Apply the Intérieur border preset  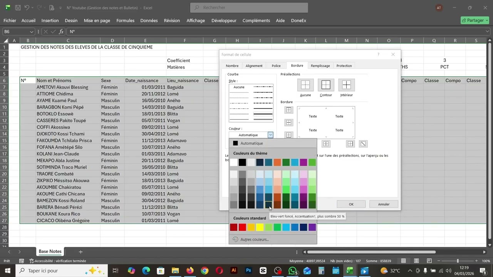point(346,85)
